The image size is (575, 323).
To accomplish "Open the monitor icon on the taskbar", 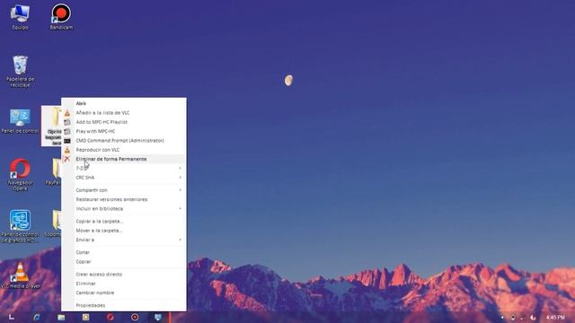I will 158,317.
